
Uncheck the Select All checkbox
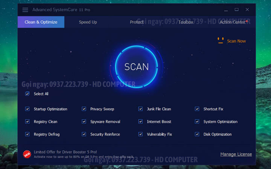pyautogui.click(x=27, y=94)
